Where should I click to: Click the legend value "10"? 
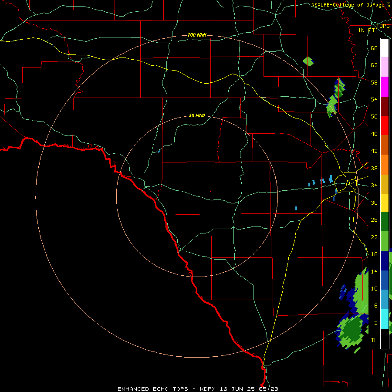pyautogui.click(x=374, y=288)
